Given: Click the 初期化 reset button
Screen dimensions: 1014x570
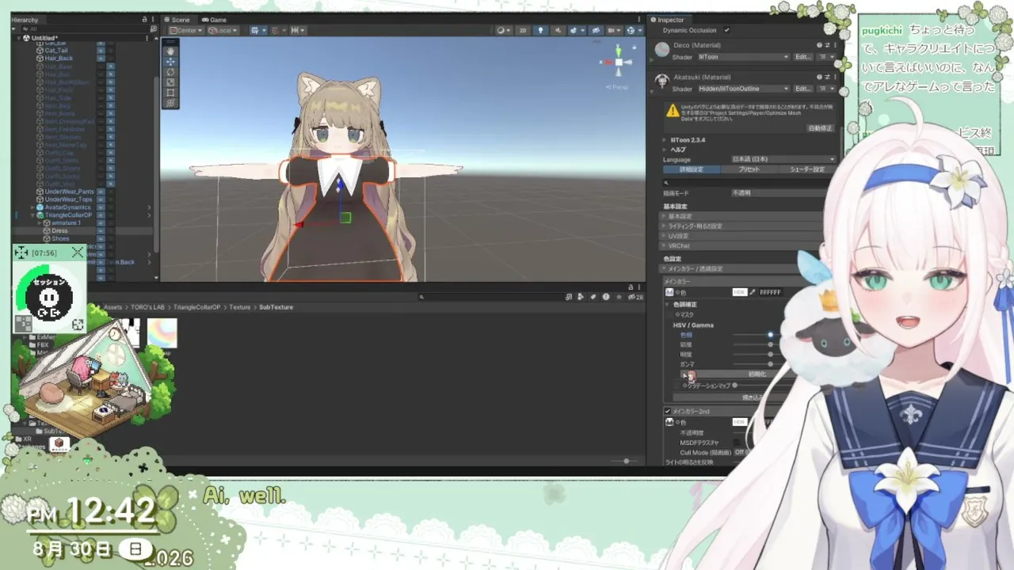Looking at the screenshot, I should click(757, 374).
